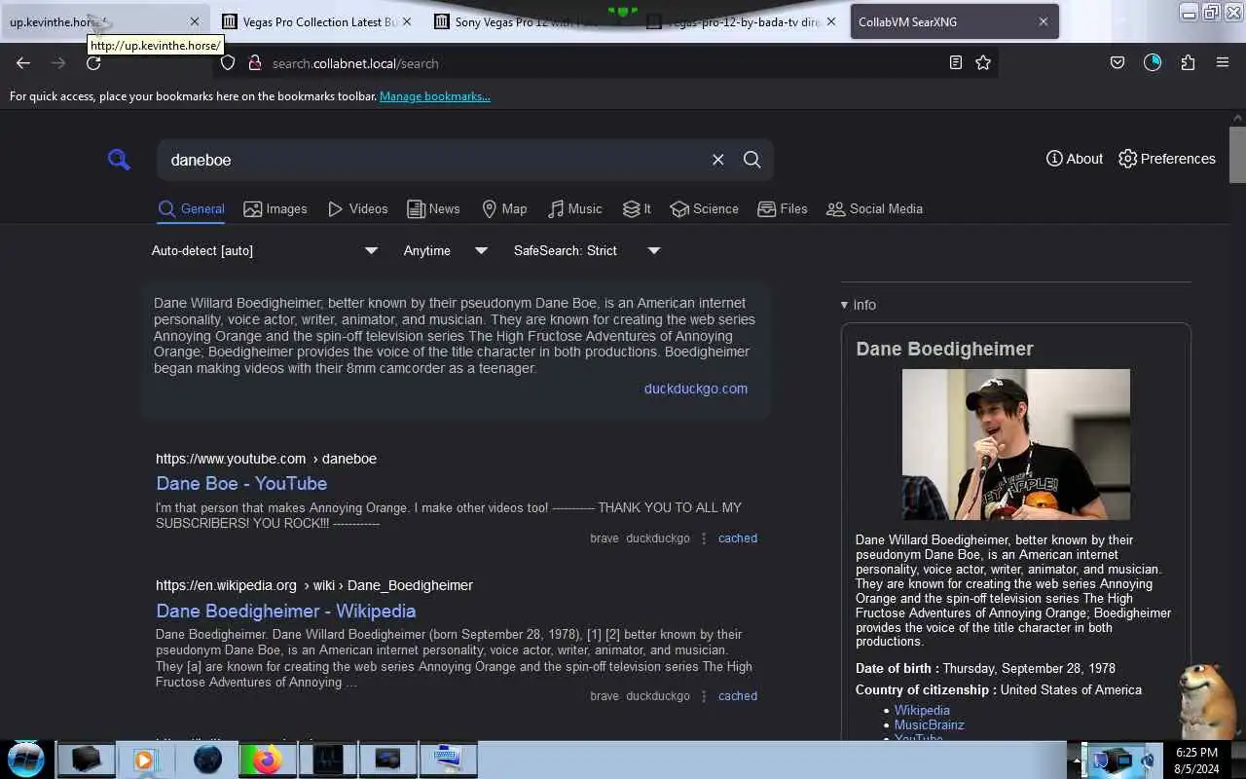Open the Anytime time range dropdown
Viewport: 1246px width, 779px height.
[445, 250]
